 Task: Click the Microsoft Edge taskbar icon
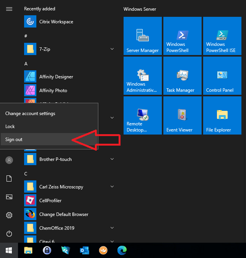[x=122, y=250]
